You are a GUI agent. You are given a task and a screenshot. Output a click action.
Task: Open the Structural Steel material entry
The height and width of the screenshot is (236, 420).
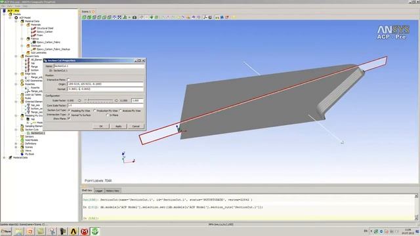coord(45,28)
